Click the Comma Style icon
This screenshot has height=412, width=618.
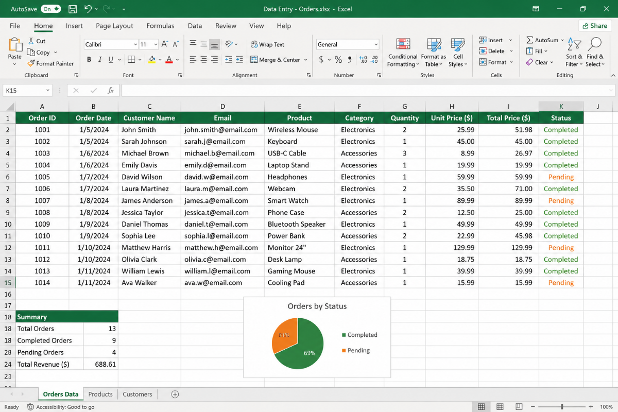pos(349,60)
